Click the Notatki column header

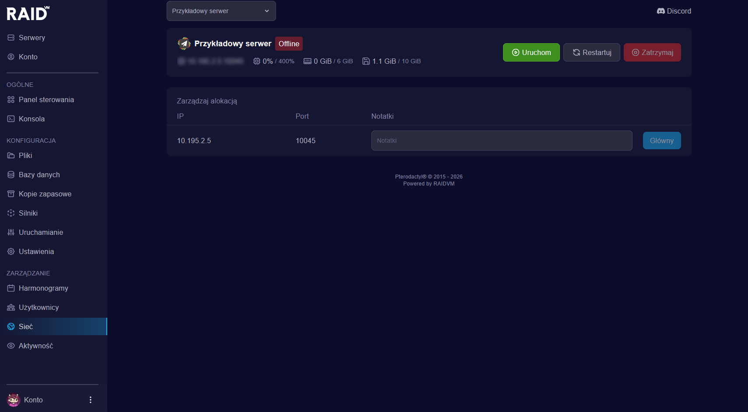(x=382, y=116)
